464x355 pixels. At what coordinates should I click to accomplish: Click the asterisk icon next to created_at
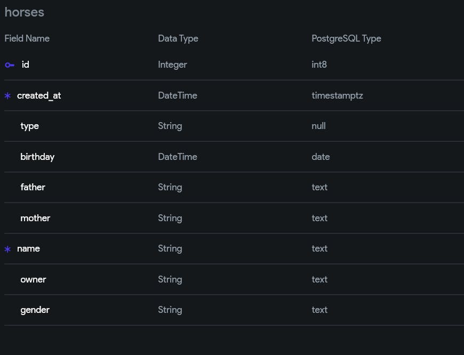click(7, 96)
